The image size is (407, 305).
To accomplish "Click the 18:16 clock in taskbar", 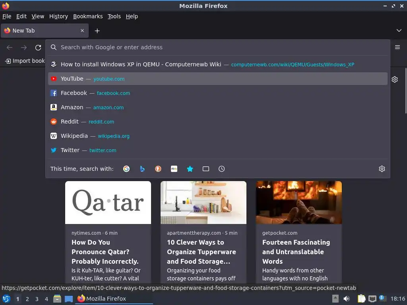I will pyautogui.click(x=397, y=299).
